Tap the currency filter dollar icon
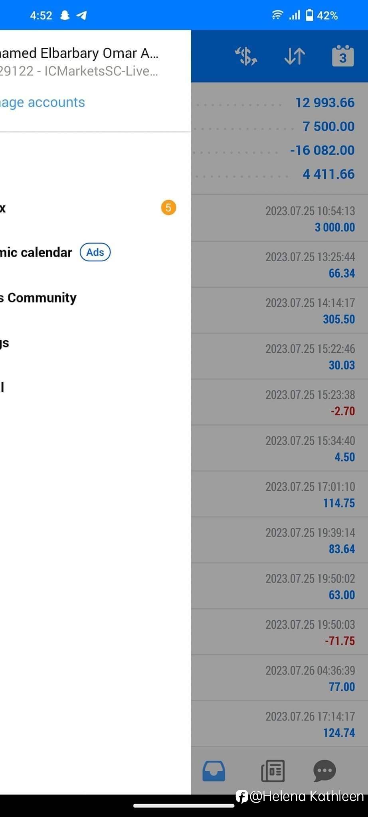The image size is (368, 817). (246, 56)
